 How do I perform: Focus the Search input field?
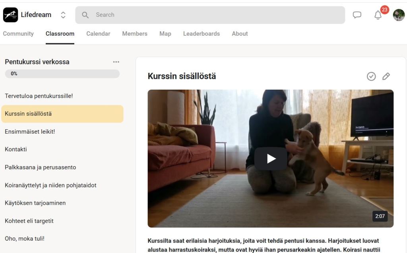click(215, 15)
